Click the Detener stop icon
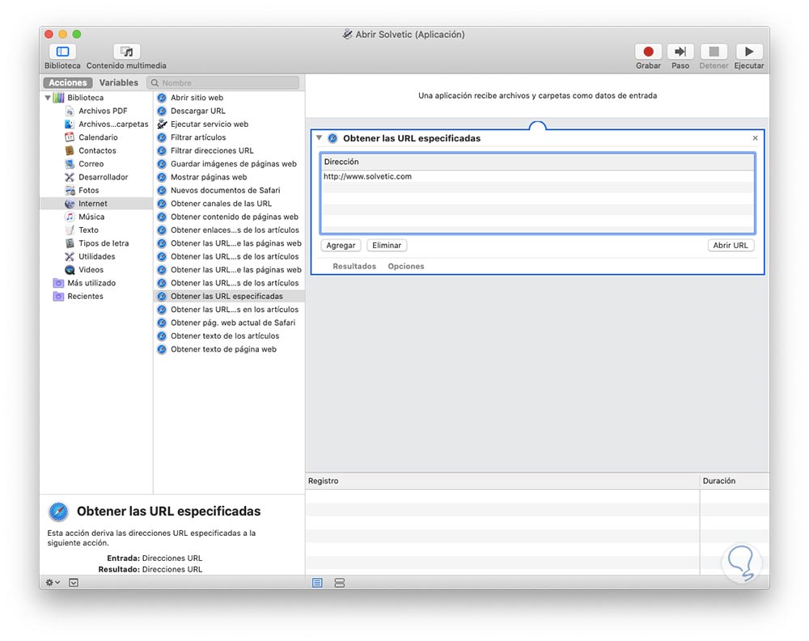 714,52
